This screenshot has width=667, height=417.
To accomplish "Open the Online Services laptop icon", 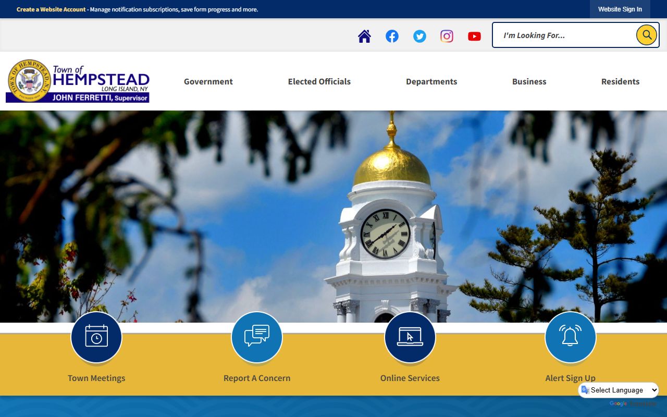I will pyautogui.click(x=410, y=337).
